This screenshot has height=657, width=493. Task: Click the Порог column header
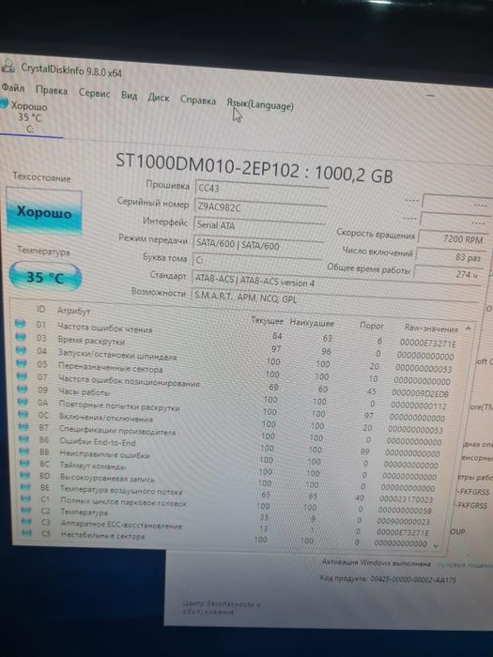pyautogui.click(x=372, y=326)
